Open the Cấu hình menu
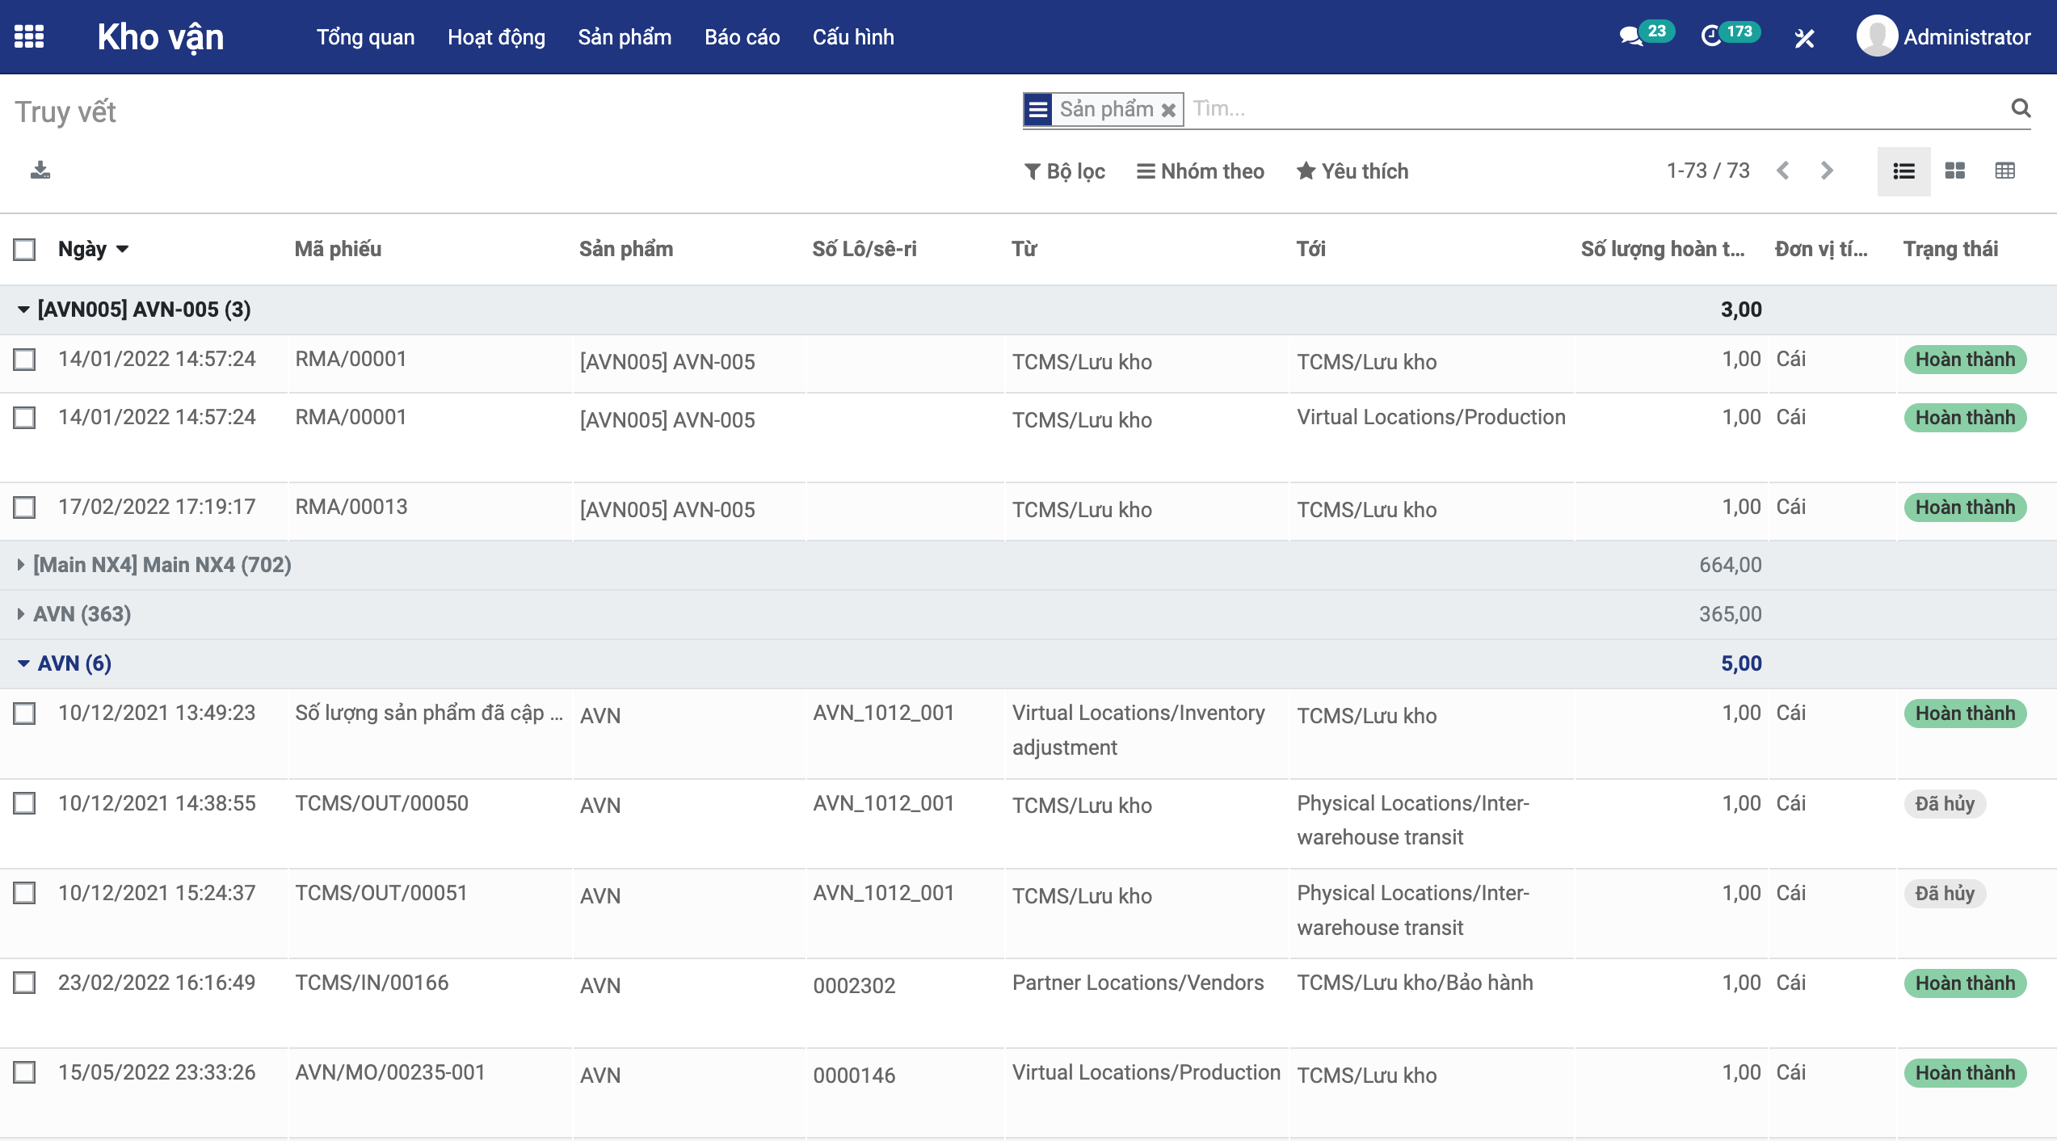The width and height of the screenshot is (2057, 1141). [x=853, y=37]
